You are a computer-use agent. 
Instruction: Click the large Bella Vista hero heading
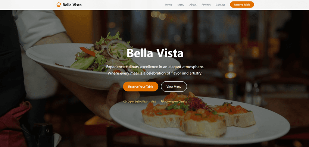click(x=155, y=53)
